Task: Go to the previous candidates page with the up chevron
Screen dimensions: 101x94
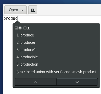Action: [x=36, y=82]
